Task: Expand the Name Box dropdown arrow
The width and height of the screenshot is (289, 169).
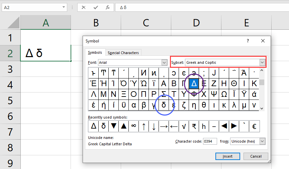Action: pyautogui.click(x=64, y=7)
